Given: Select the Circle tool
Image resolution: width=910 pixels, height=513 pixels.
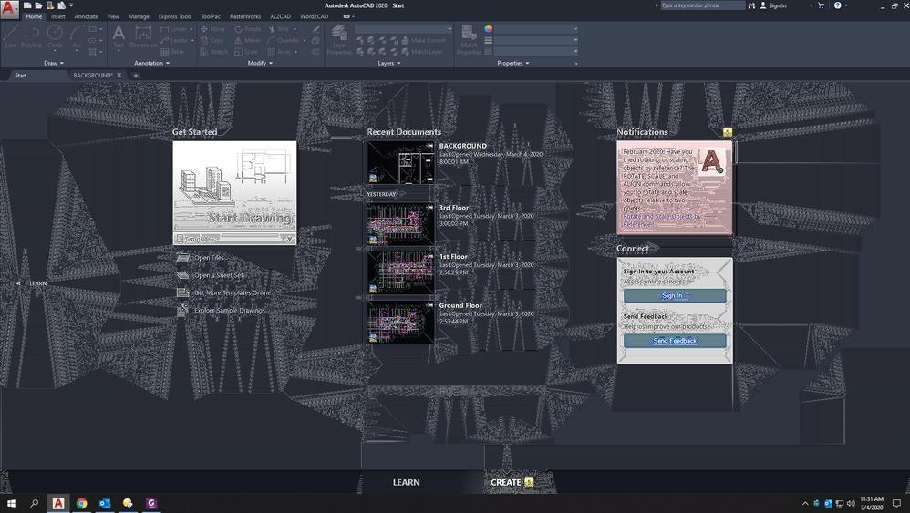Looking at the screenshot, I should [x=55, y=37].
